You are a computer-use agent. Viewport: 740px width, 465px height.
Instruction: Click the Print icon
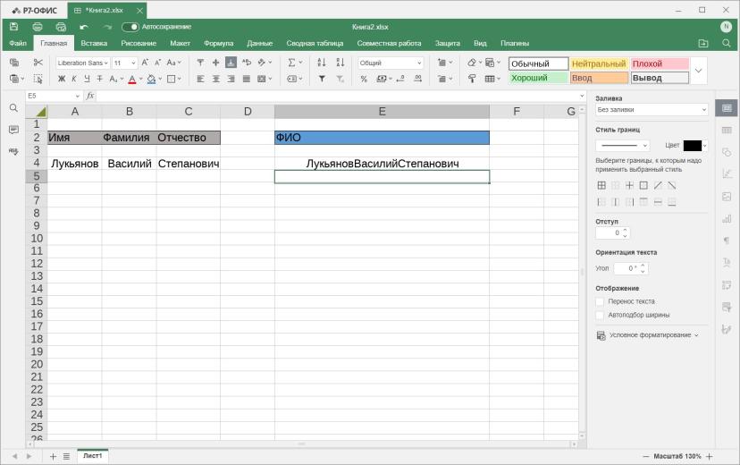point(38,27)
